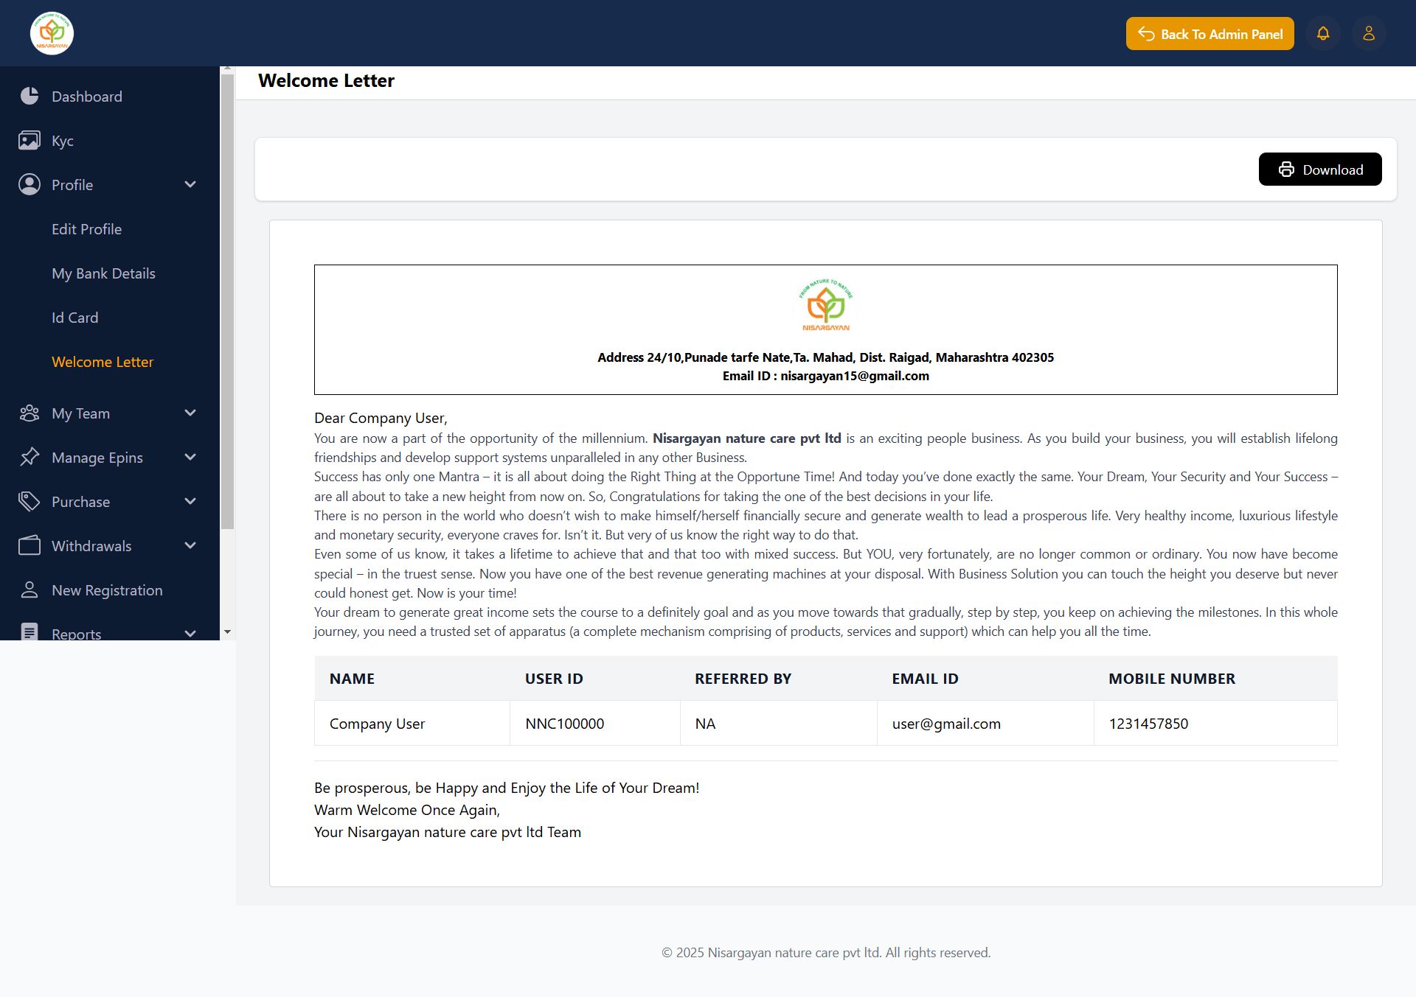Click the Nisargayan logo in the letter header
This screenshot has width=1416, height=997.
coord(826,305)
